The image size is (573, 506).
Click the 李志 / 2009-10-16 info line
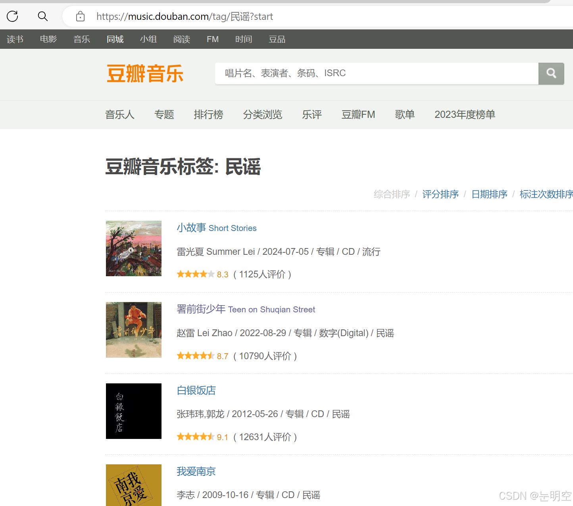pos(248,495)
